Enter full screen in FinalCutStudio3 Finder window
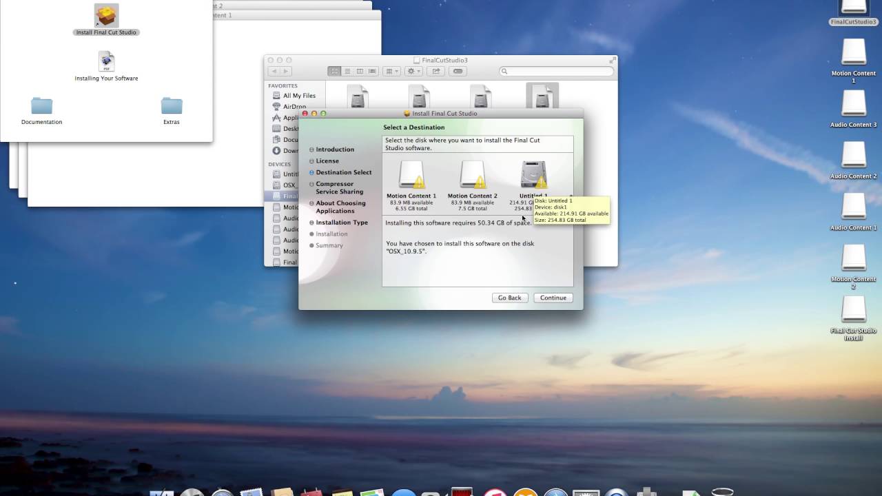This screenshot has width=882, height=496. click(x=612, y=61)
